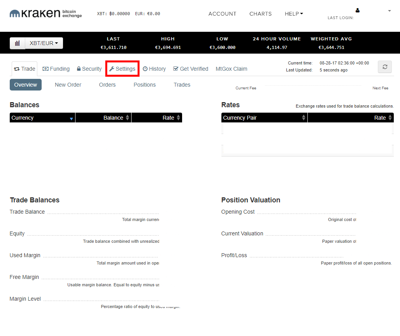Open the Get Verified tab

(x=191, y=69)
